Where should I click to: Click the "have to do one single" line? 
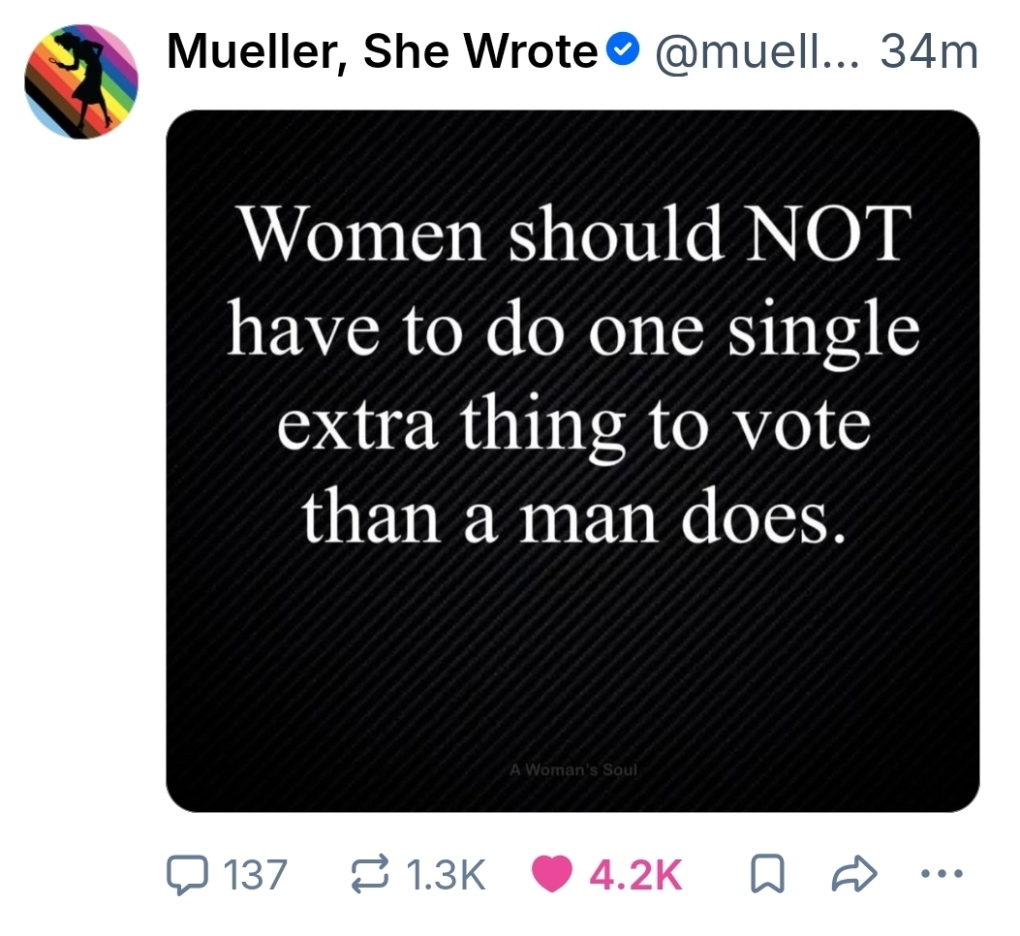[573, 329]
